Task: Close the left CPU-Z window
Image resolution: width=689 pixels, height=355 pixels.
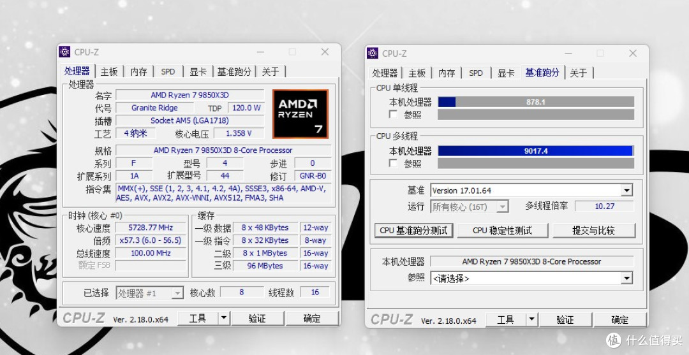Action: (325, 52)
